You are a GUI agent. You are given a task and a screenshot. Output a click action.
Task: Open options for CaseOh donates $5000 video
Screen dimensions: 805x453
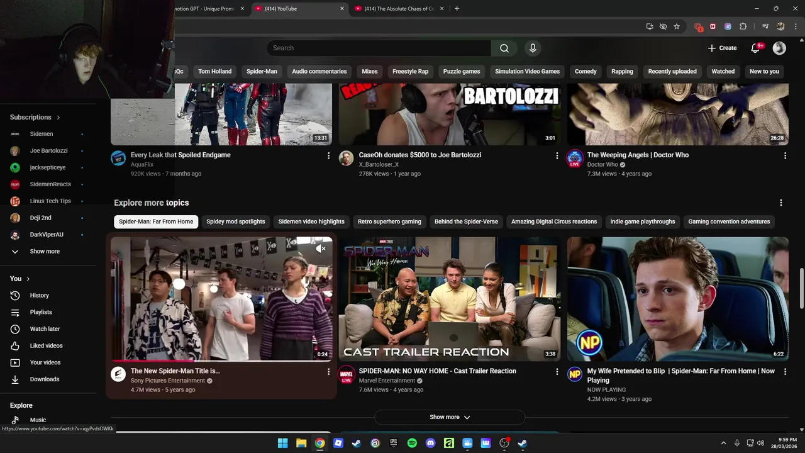click(x=557, y=155)
